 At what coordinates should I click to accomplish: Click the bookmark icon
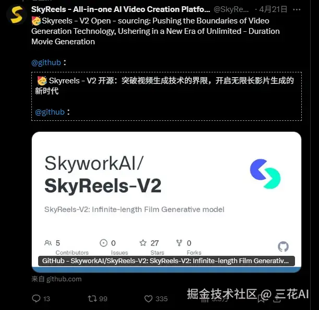(x=261, y=299)
